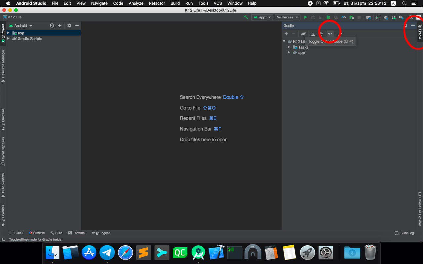The height and width of the screenshot is (264, 423).
Task: Click plus icon in Gradle panel
Action: coord(286,34)
